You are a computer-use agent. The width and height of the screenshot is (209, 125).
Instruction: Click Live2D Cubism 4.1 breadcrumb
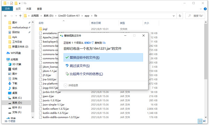point(69,16)
